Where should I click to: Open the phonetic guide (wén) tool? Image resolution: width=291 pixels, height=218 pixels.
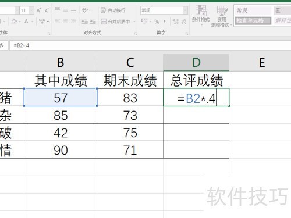pyautogui.click(x=42, y=22)
